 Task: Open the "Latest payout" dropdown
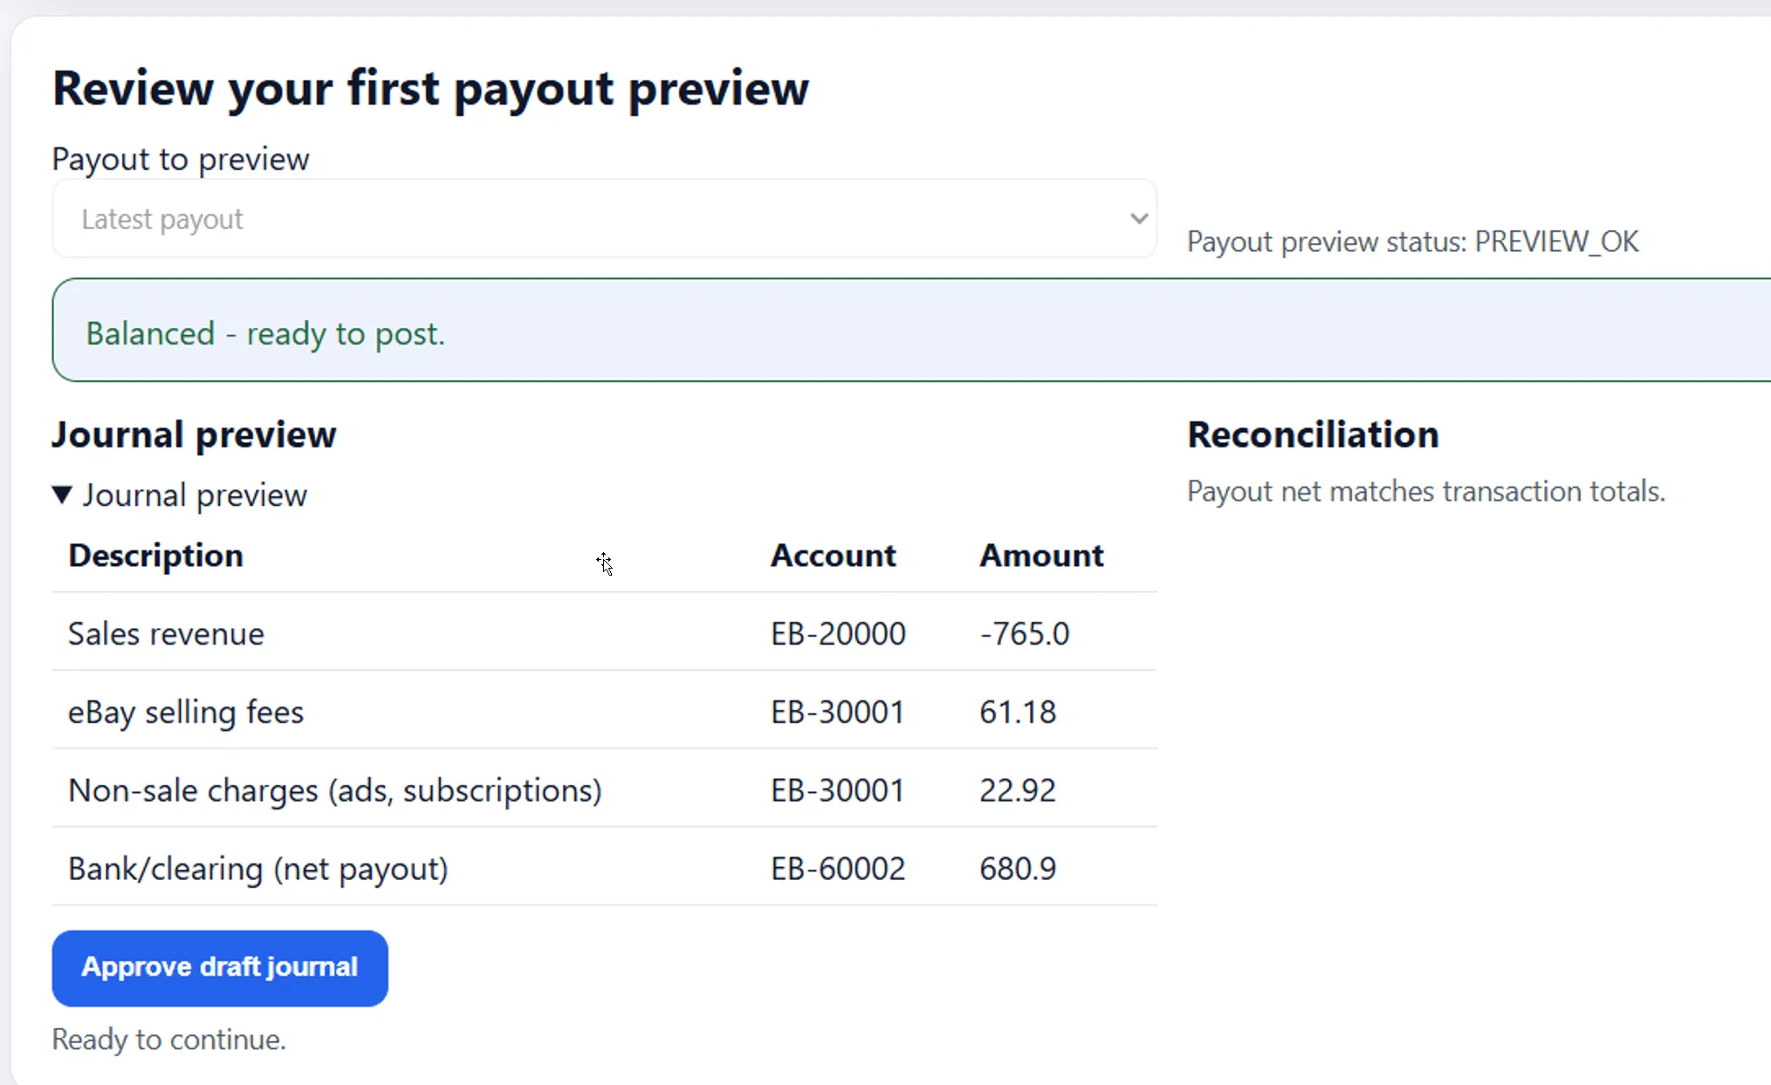605,218
